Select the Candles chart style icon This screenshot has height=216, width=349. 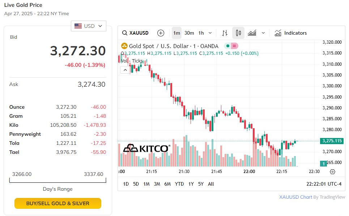[238, 33]
